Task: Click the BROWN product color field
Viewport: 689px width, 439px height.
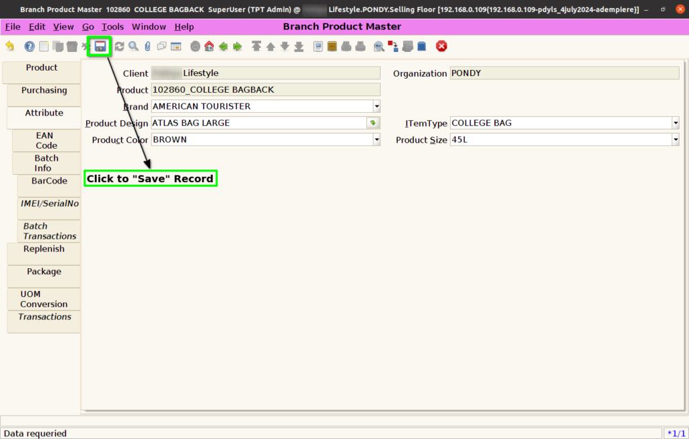Action: [262, 140]
